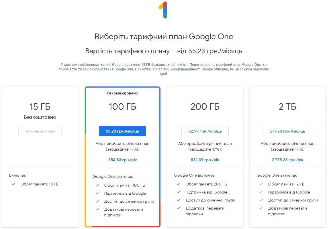Screen dimensions: 329x229
Task: Click checkmark beside 200 ГБ "Підтримка від Google"
Action: click(x=179, y=192)
